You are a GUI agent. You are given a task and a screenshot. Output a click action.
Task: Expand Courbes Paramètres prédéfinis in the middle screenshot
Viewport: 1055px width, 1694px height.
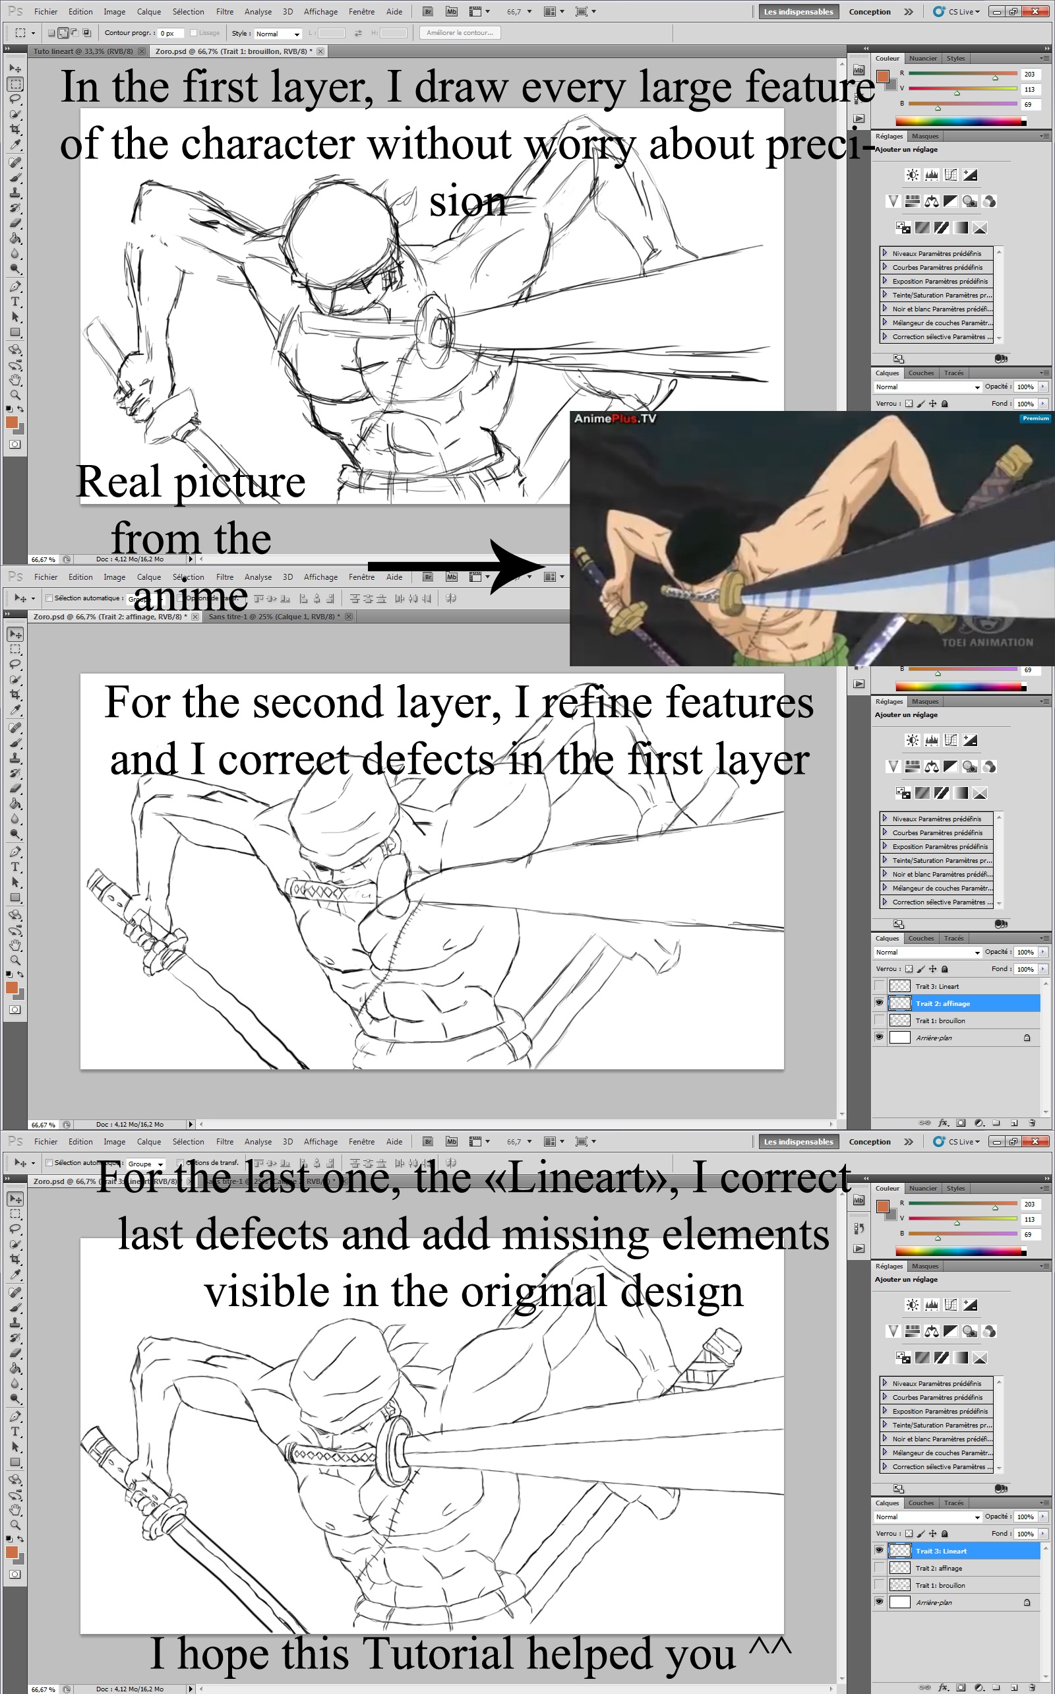885,832
